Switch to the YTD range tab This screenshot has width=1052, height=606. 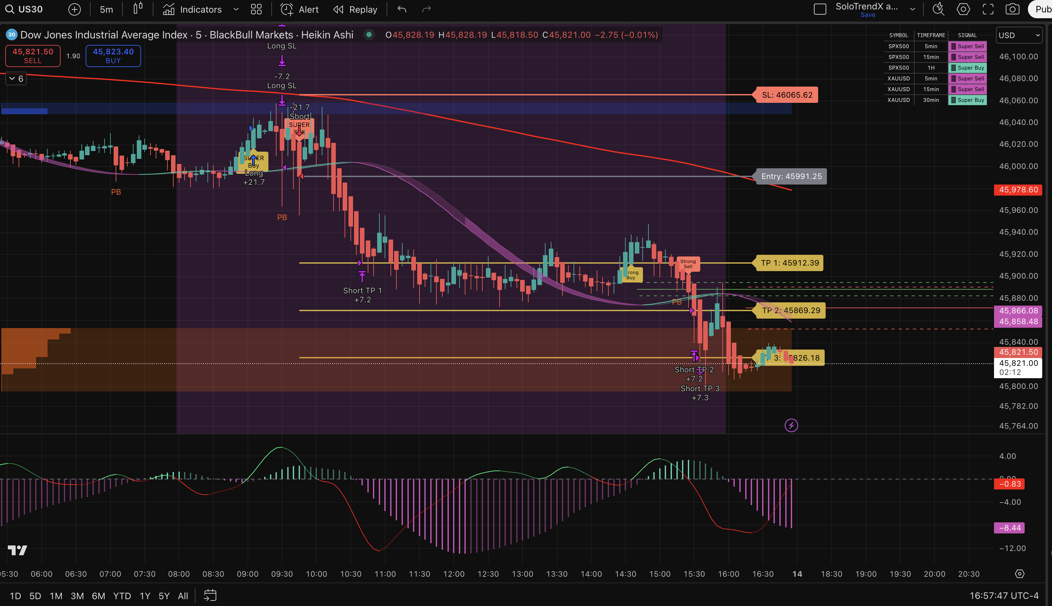121,596
